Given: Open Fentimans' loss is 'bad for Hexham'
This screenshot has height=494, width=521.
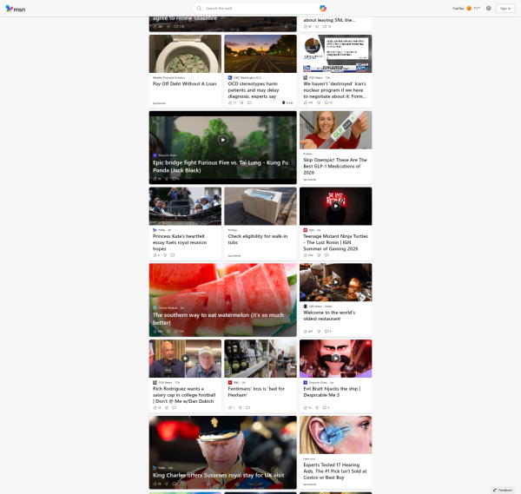Looking at the screenshot, I should point(256,392).
